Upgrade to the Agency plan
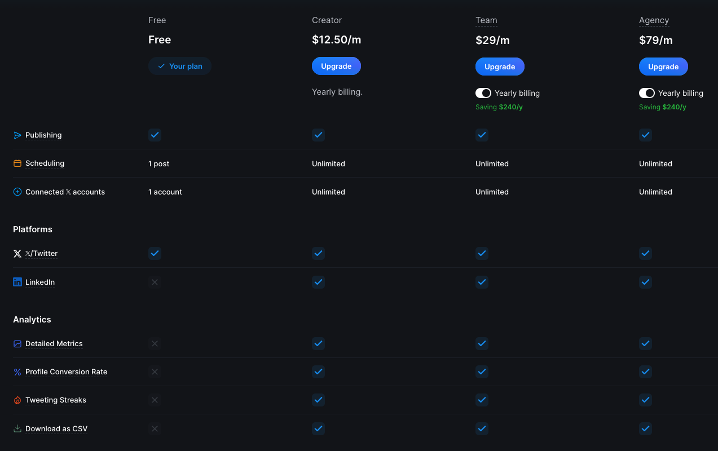This screenshot has height=451, width=718. point(663,67)
